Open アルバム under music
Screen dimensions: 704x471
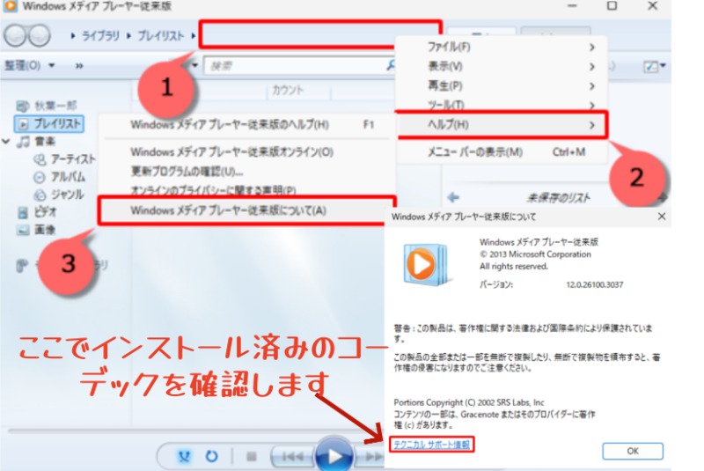[x=69, y=177]
